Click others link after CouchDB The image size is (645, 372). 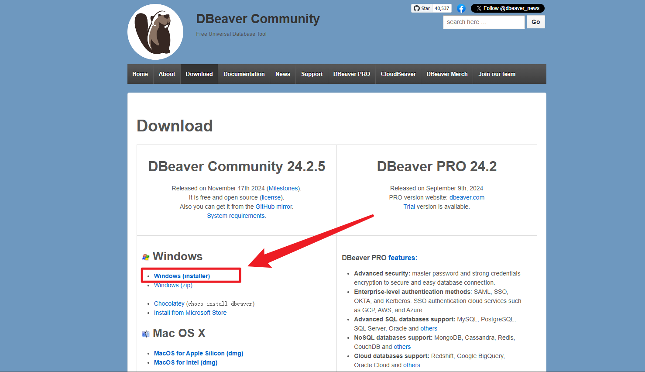pyautogui.click(x=402, y=347)
